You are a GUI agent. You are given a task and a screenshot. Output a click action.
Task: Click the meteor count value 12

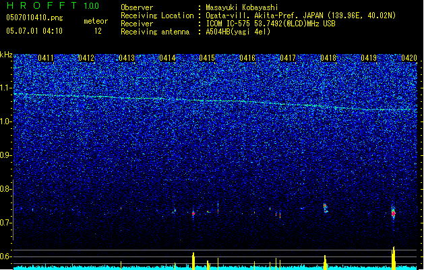pos(98,31)
